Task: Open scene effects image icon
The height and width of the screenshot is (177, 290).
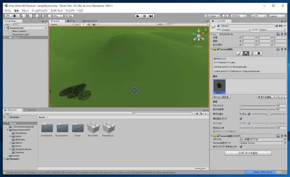Action: pyautogui.click(x=94, y=24)
